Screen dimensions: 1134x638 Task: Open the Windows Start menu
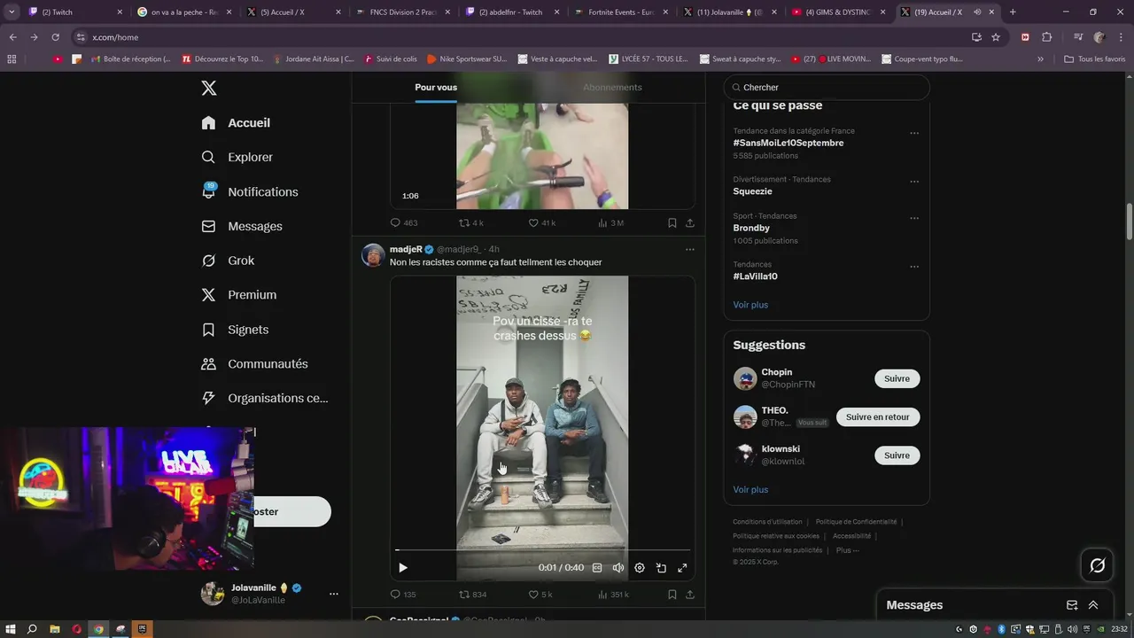coord(10,629)
